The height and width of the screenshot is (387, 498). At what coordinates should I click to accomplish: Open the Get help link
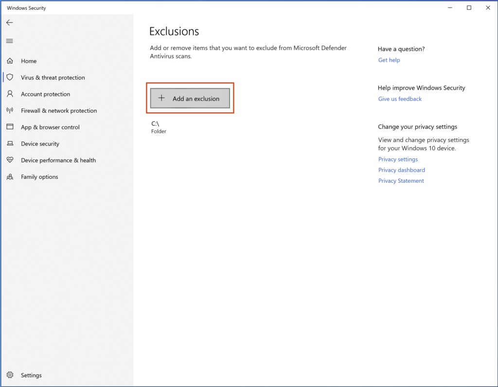coord(389,60)
